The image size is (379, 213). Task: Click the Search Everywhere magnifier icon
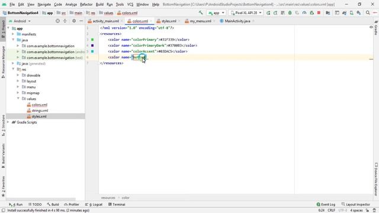(x=368, y=13)
